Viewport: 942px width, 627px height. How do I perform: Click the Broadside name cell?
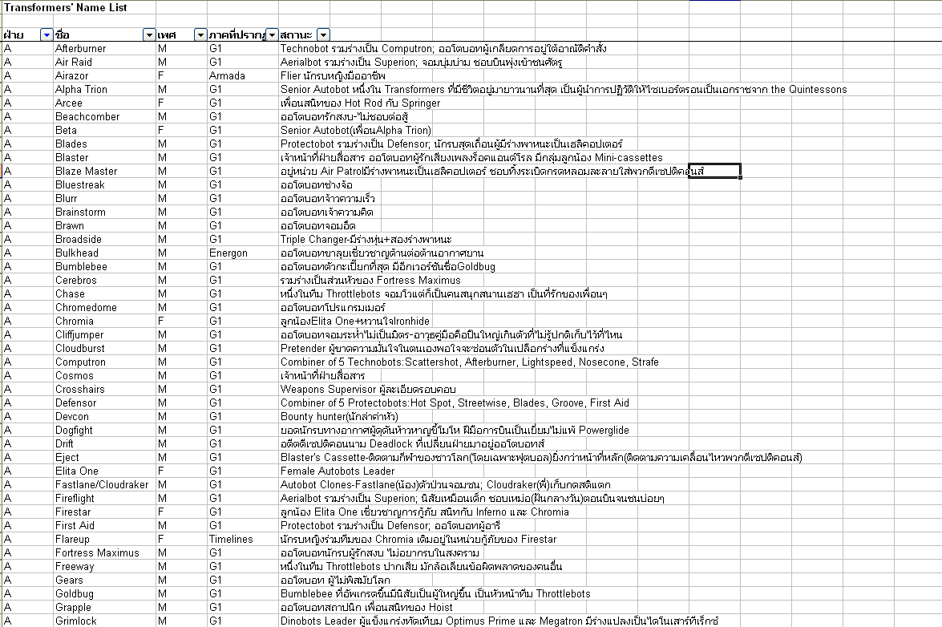(104, 239)
